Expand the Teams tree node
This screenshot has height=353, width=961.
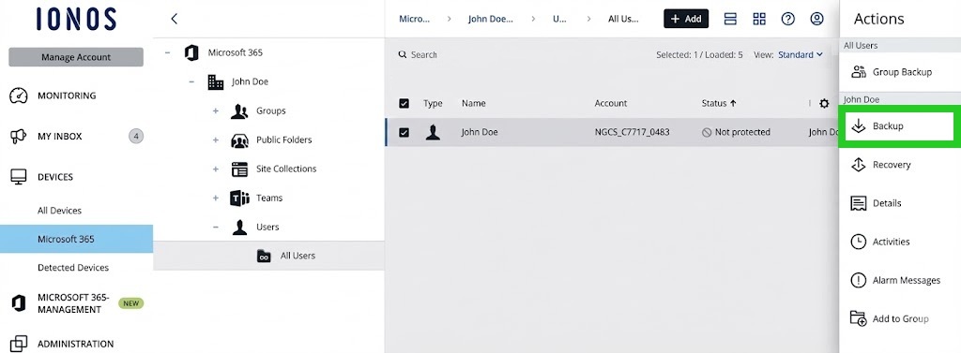215,199
